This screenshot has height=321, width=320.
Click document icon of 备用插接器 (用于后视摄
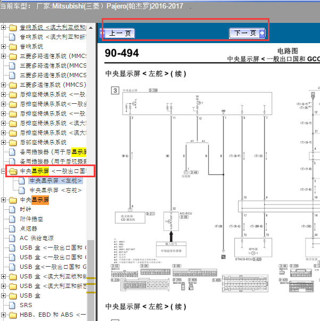12,161
